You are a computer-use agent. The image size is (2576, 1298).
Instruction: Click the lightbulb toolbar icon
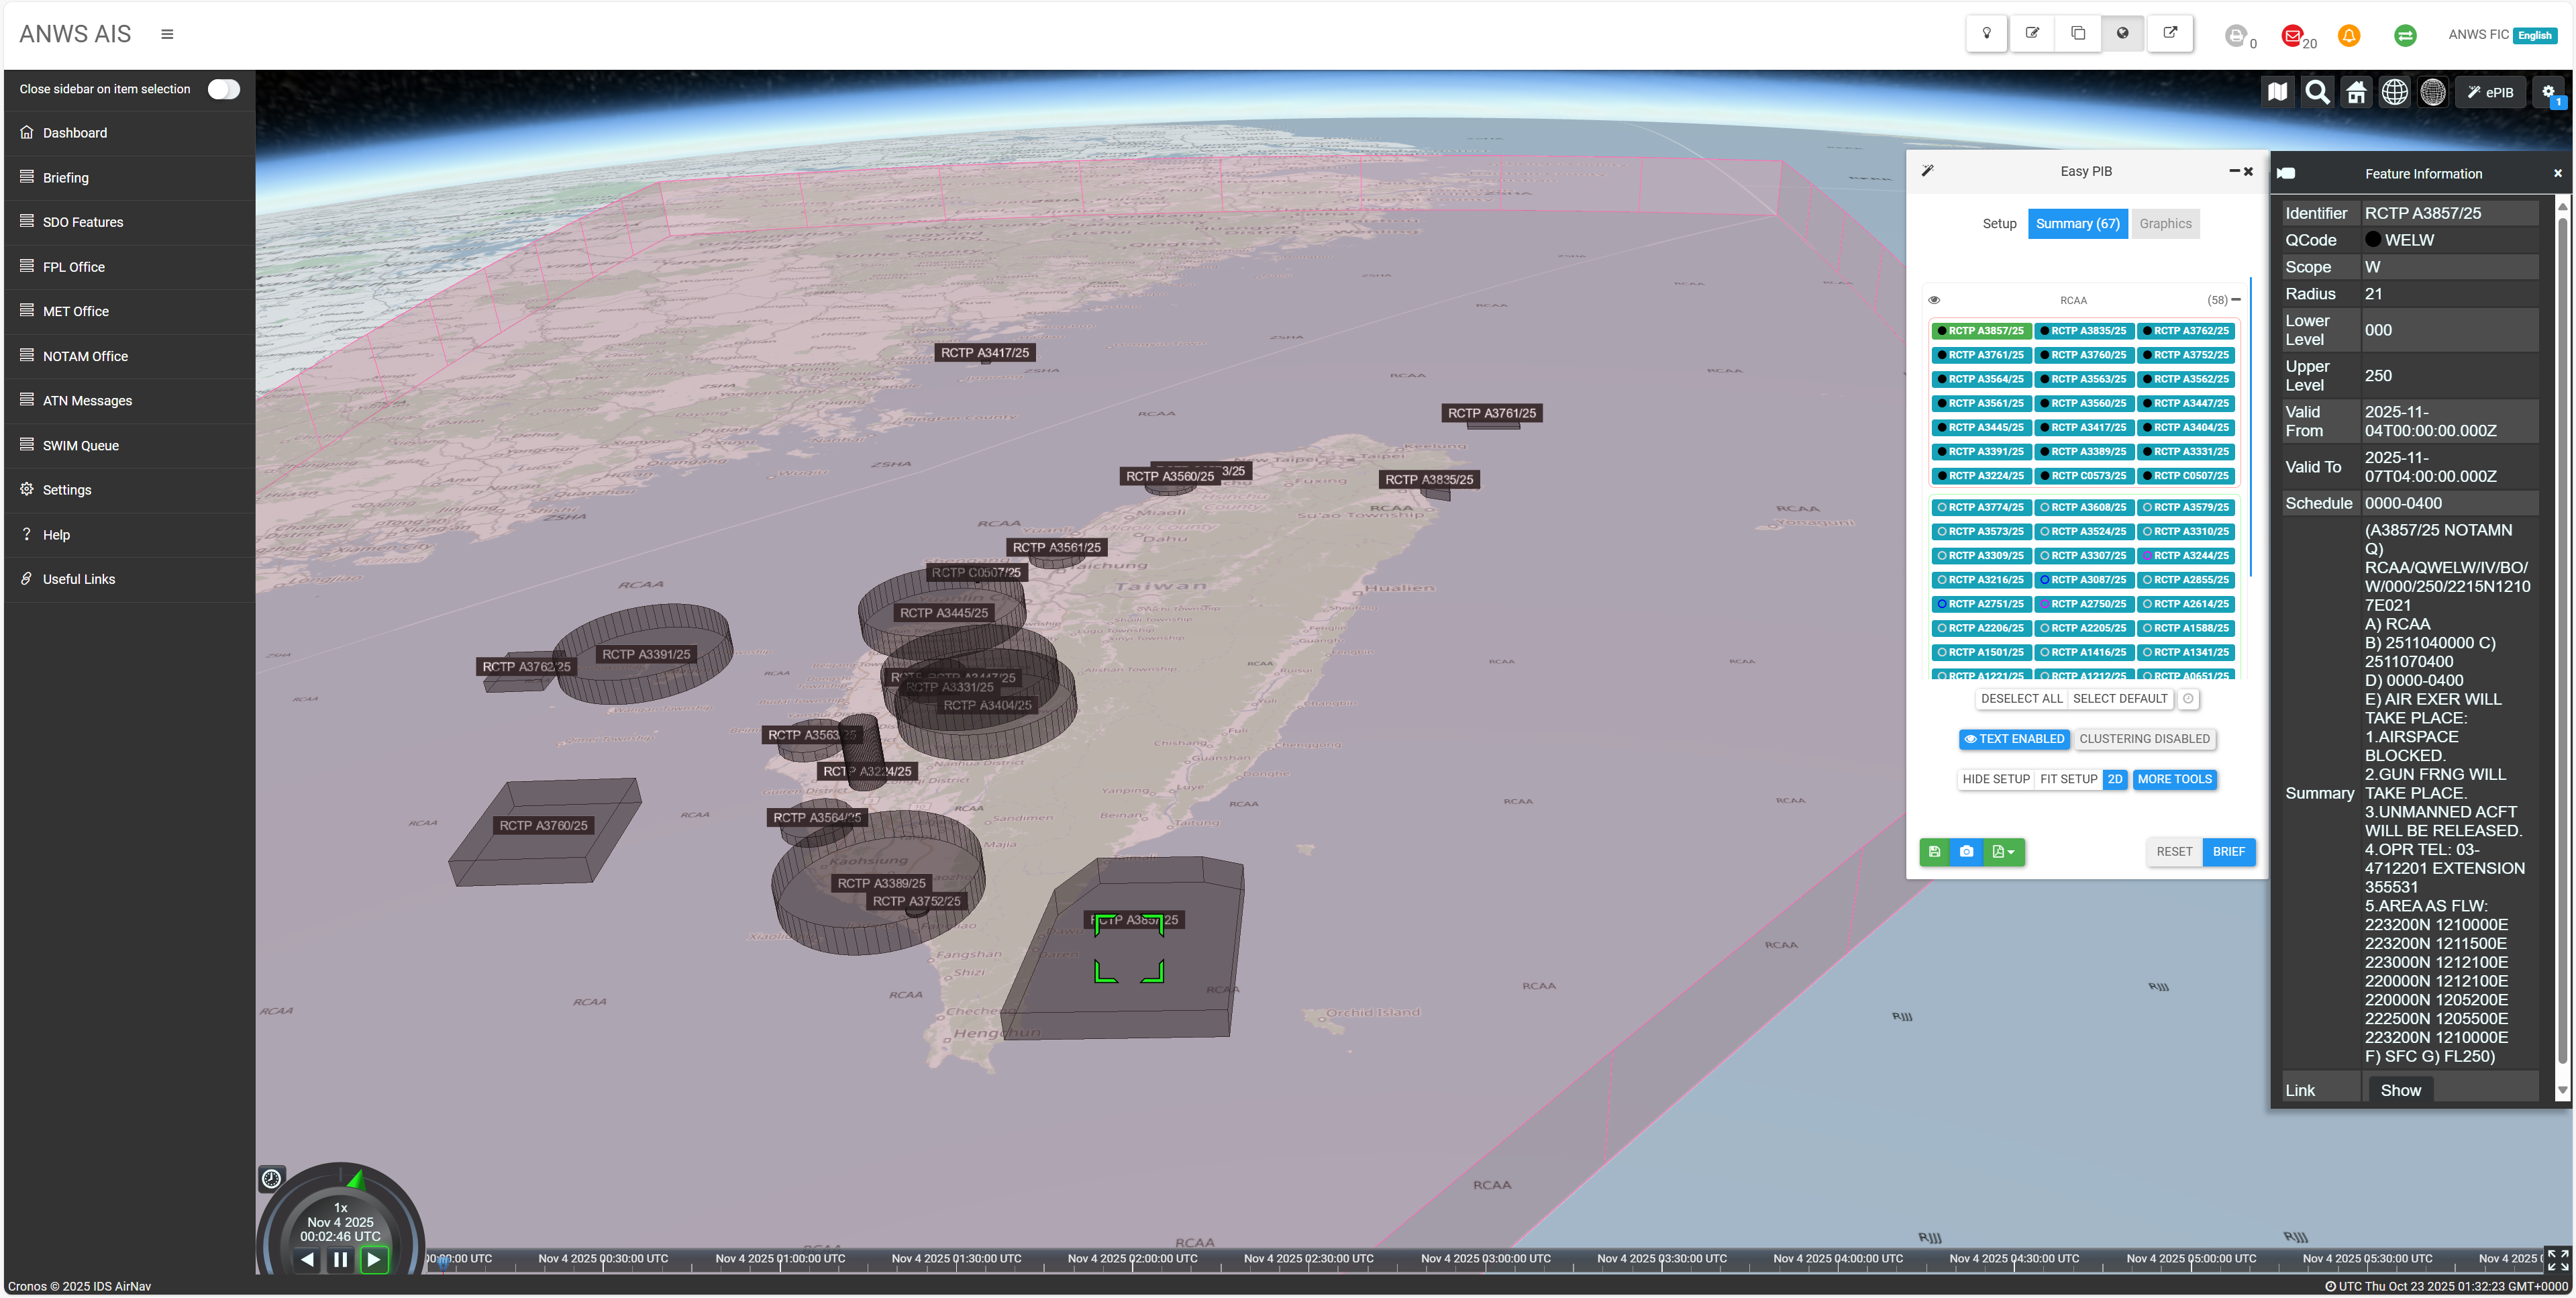tap(1986, 33)
